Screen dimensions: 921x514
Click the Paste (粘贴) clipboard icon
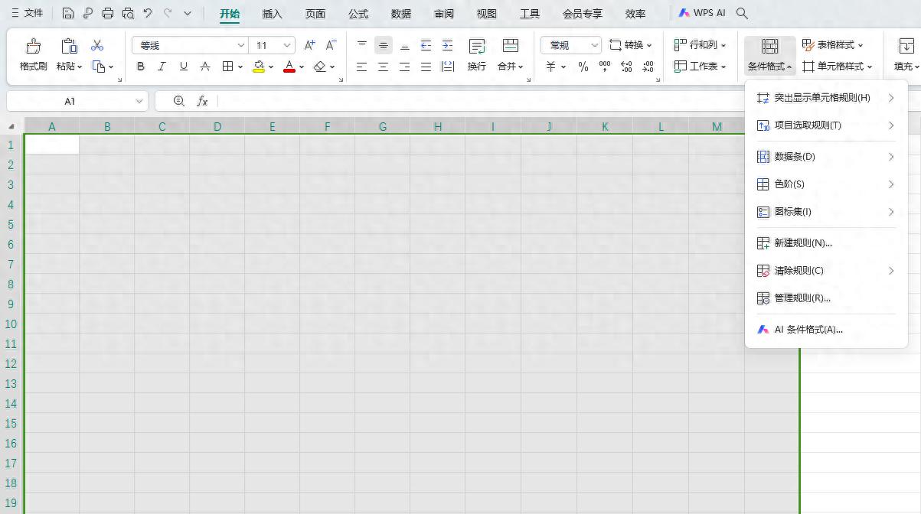click(69, 46)
